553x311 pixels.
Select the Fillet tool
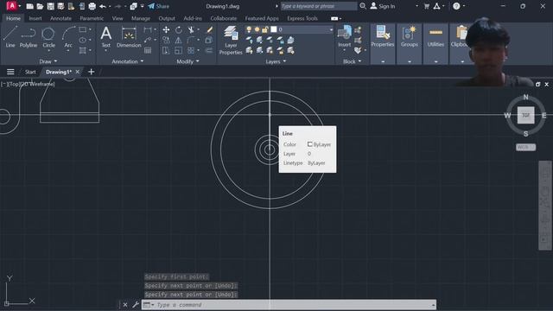191,41
